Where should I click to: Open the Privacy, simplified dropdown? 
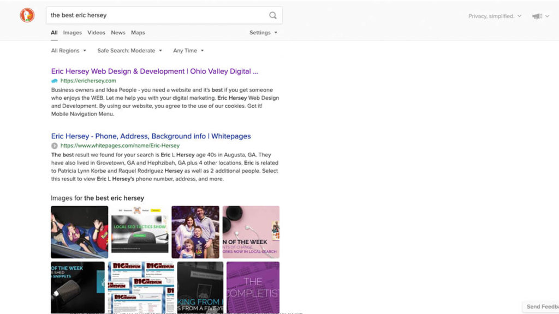495,16
